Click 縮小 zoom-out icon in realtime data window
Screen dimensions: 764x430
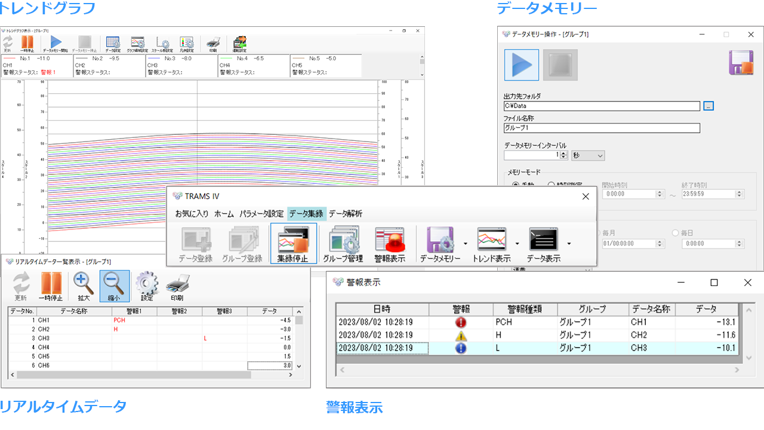114,287
